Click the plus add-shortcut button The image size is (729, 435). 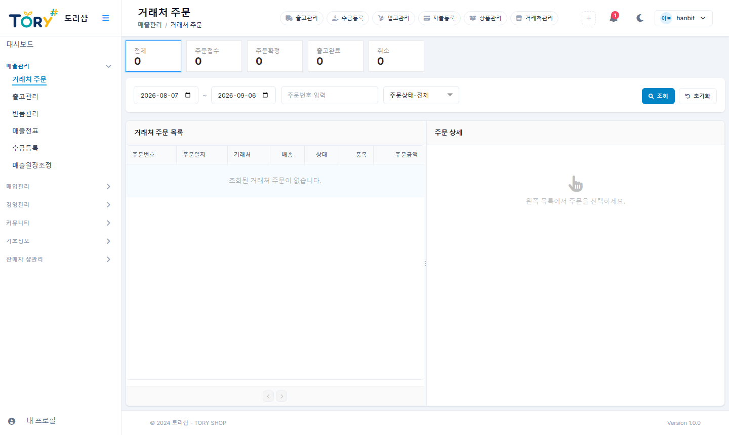[x=589, y=18]
